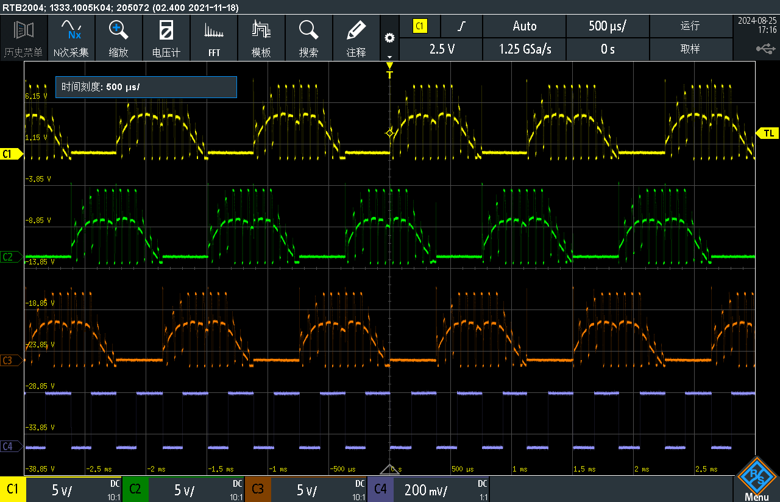Open C2 vertical scale 5 V/ setting

point(185,490)
